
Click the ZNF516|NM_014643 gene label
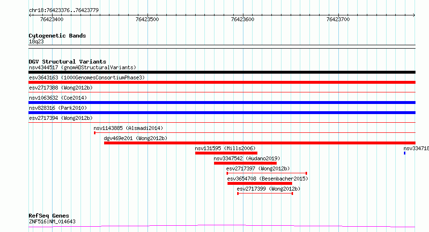coord(52,221)
